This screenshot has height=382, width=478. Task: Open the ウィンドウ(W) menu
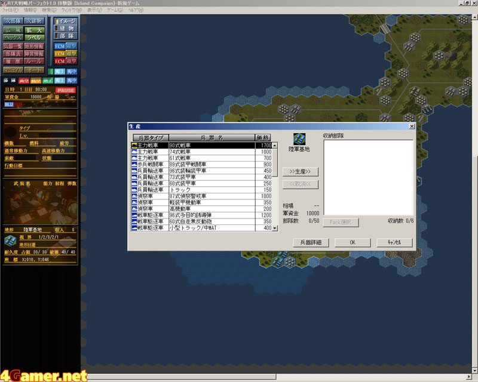[x=72, y=10]
